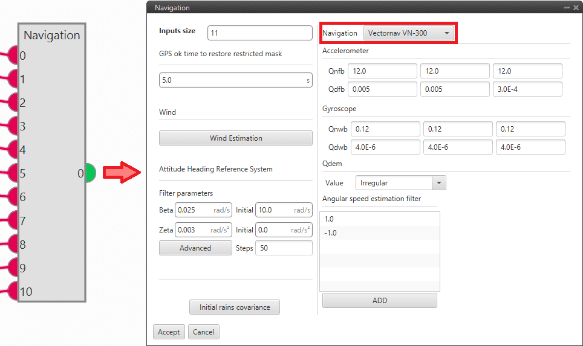Click input port 5 on Navigation block
Screen dimensions: 583x346
pos(13,174)
